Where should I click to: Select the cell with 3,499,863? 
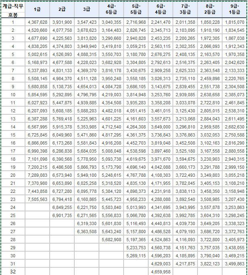pyautogui.click(x=234, y=264)
